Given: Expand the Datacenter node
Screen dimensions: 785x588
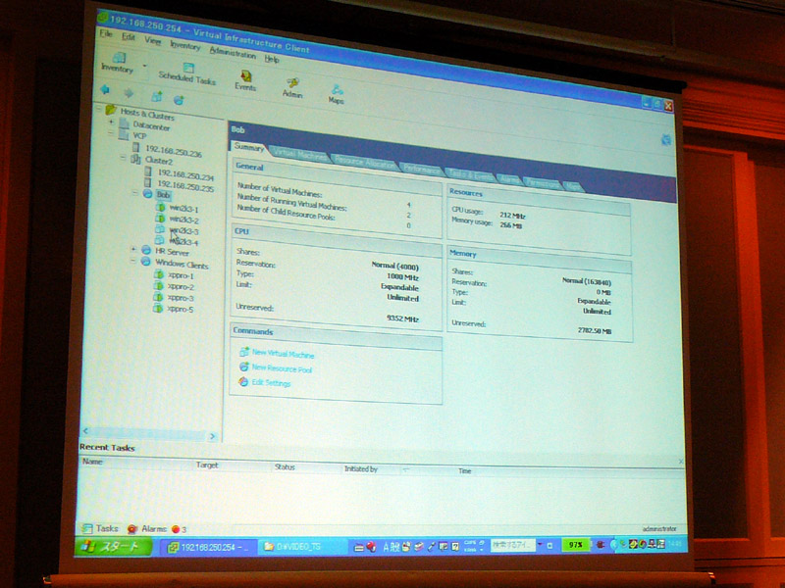Looking at the screenshot, I should coord(111,122).
